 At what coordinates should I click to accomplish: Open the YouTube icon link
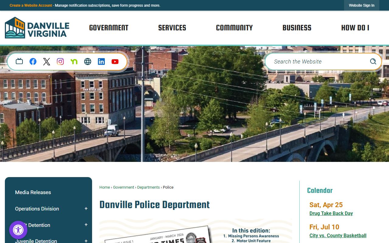tap(115, 62)
